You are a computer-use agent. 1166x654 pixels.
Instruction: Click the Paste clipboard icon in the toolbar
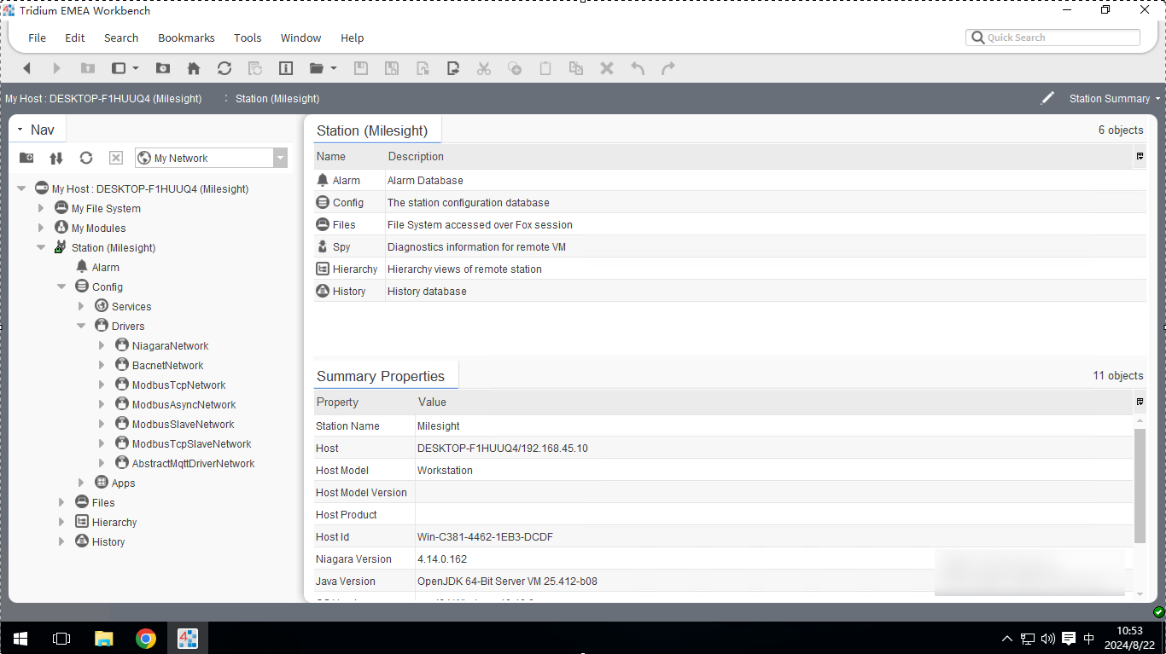545,68
